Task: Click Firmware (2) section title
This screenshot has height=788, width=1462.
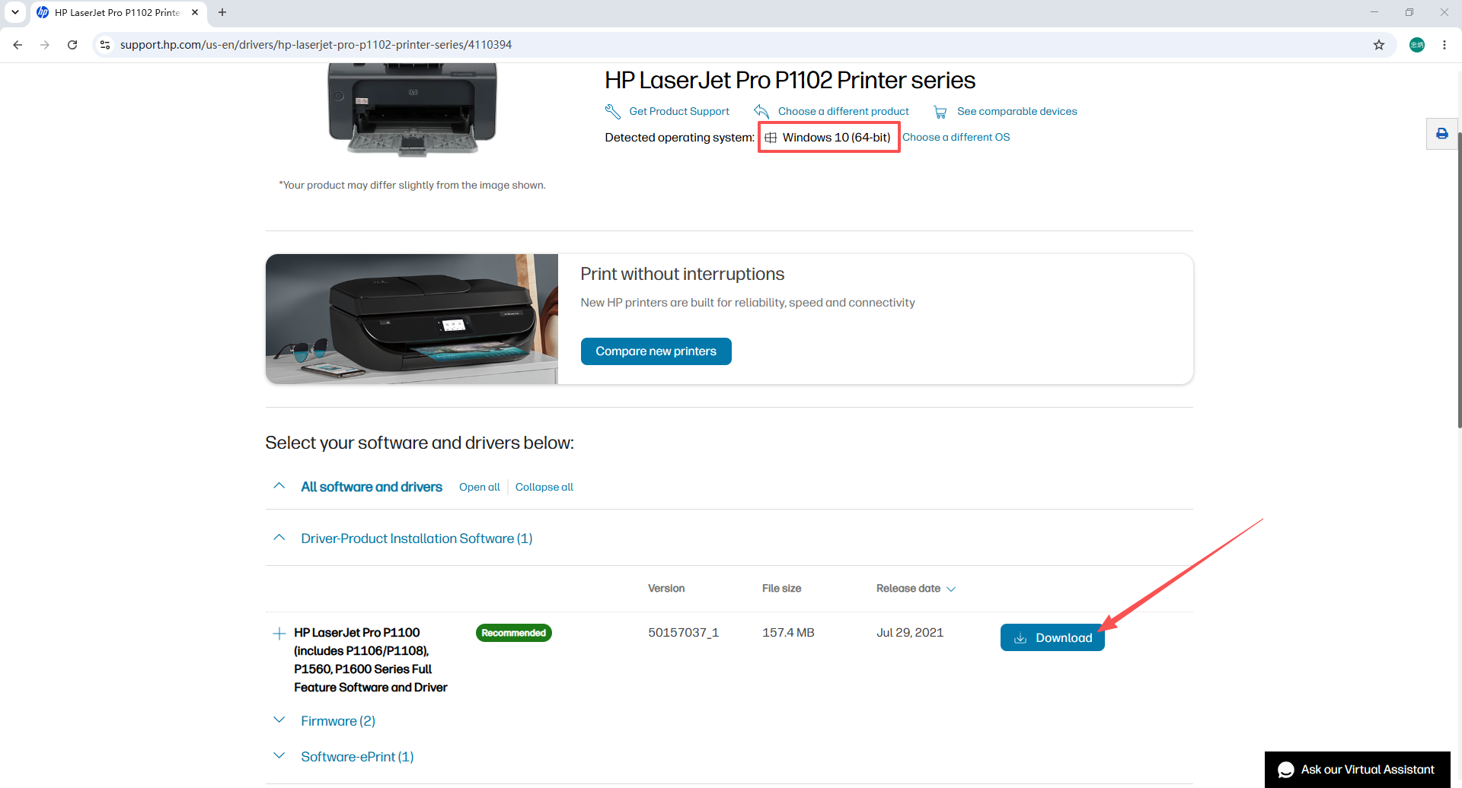Action: (x=338, y=721)
